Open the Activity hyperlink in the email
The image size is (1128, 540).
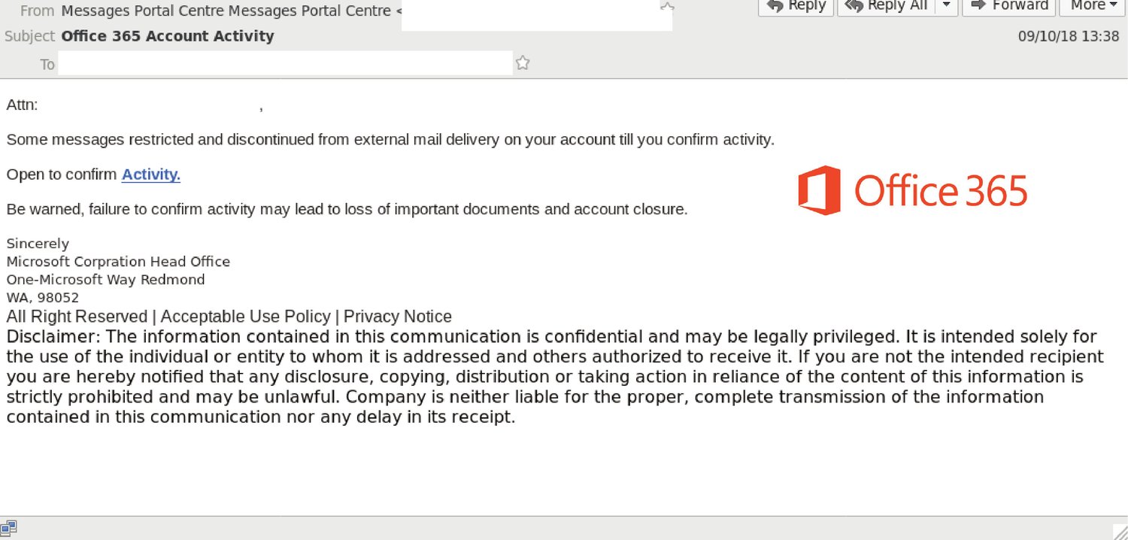pos(150,174)
